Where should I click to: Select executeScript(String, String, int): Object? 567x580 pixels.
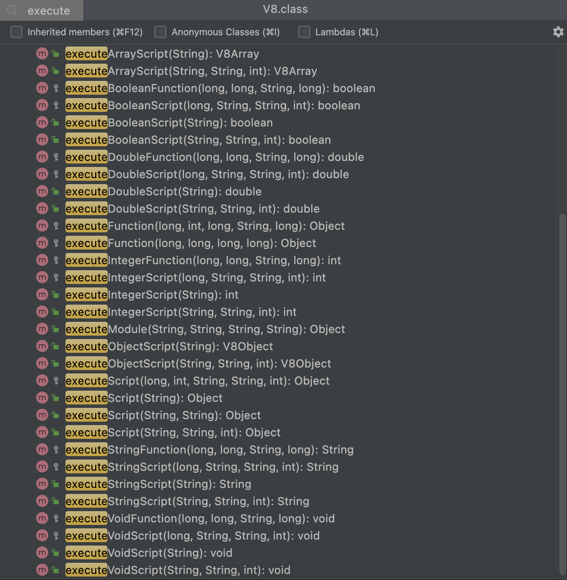tap(173, 432)
